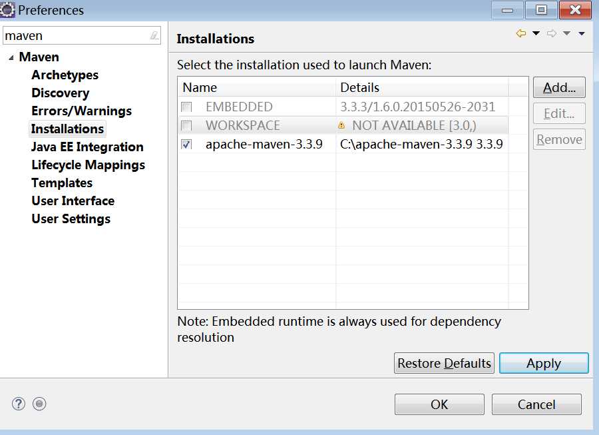Click the forward navigation arrow icon
This screenshot has height=435, width=599.
551,33
